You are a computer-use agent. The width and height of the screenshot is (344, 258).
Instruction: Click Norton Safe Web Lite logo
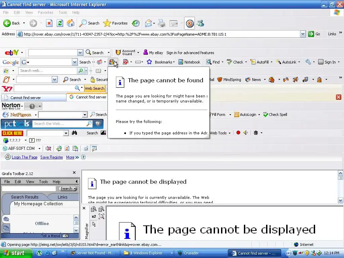11,106
